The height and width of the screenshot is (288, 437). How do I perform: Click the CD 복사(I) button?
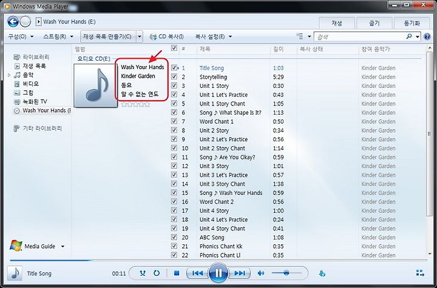(x=167, y=36)
